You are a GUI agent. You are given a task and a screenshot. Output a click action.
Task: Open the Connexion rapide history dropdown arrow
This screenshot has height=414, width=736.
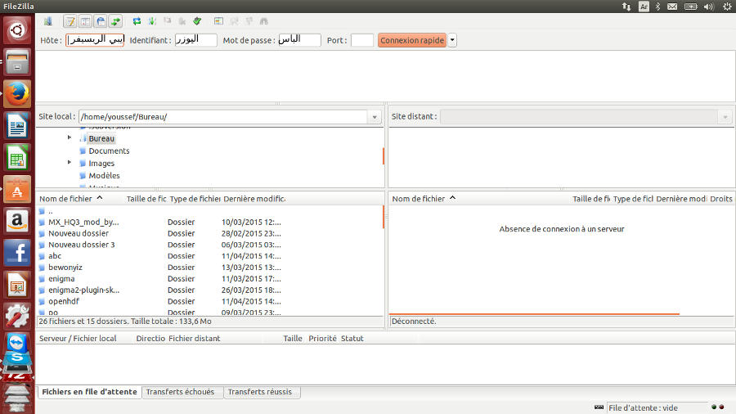pos(452,40)
